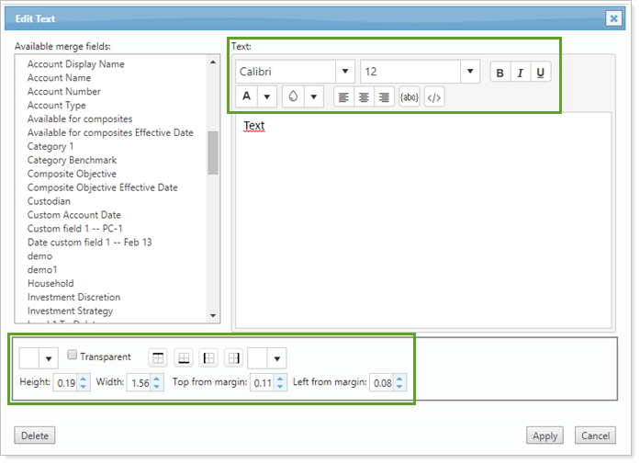
Task: Cancel the Edit Text dialog
Action: point(595,436)
